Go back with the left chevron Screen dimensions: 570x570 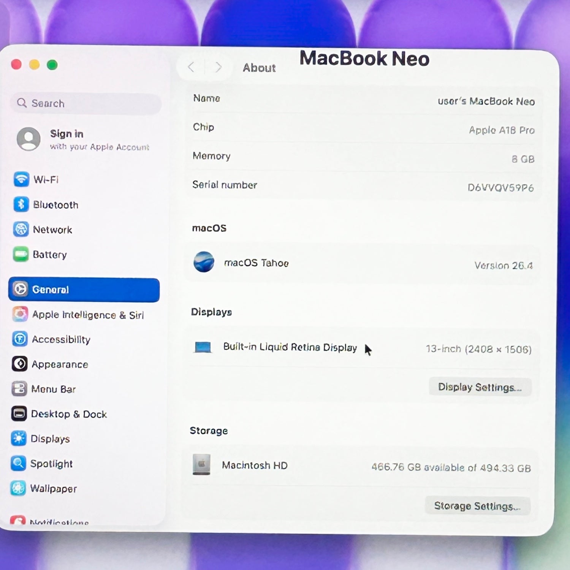[191, 67]
